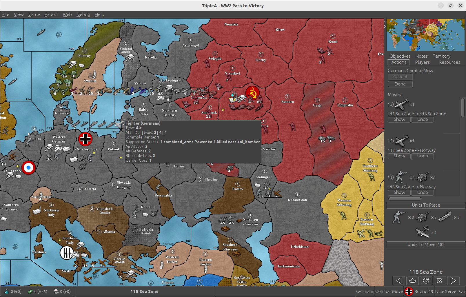Switch to the Players tab
This screenshot has width=466, height=297.
coord(422,62)
